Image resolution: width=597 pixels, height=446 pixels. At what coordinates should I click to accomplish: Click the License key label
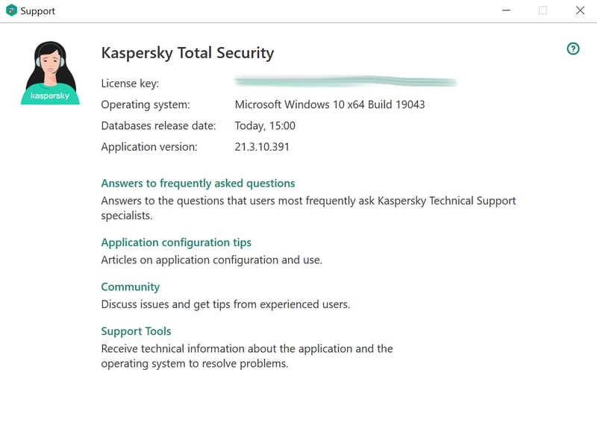[x=130, y=84]
